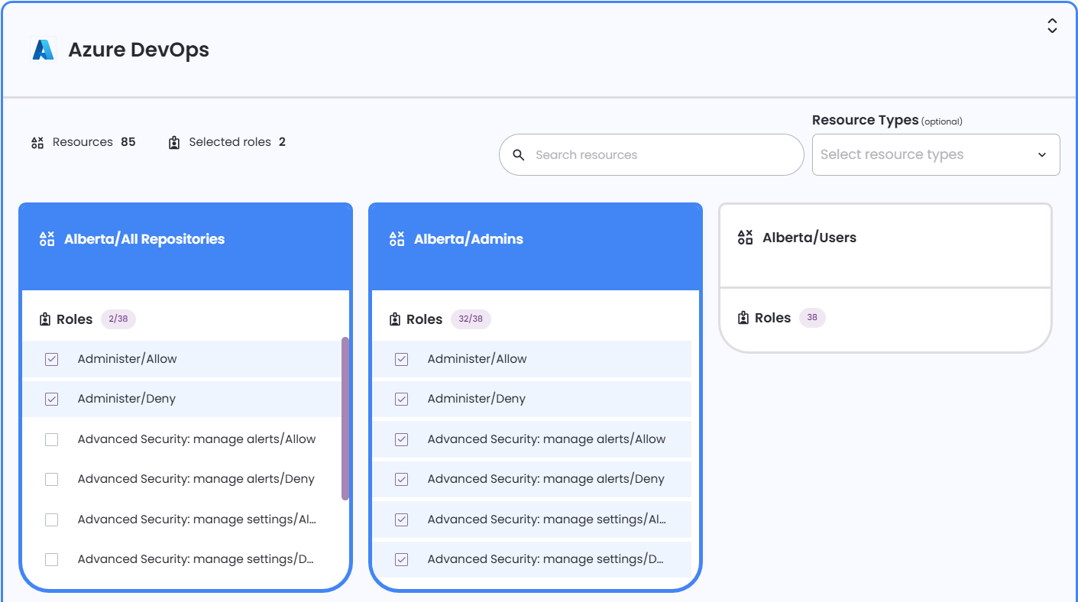Check manage alerts/Allow in All Repositories
Viewport: 1078px width, 602px height.
point(51,439)
